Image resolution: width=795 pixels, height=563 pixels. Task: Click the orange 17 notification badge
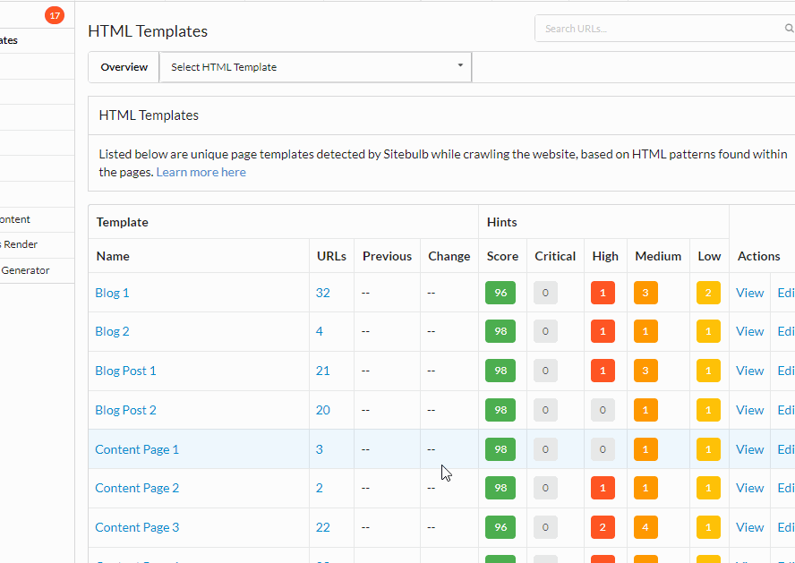(x=55, y=16)
